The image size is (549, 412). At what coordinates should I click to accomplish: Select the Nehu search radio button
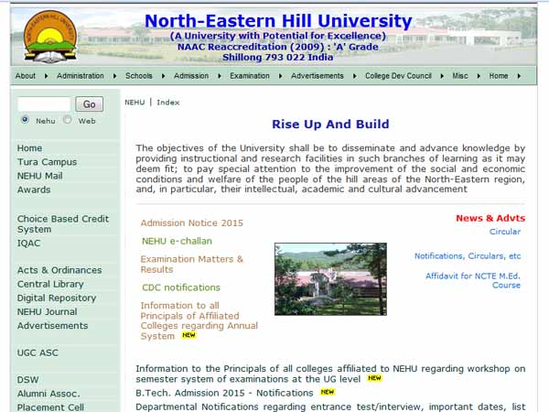click(x=25, y=120)
